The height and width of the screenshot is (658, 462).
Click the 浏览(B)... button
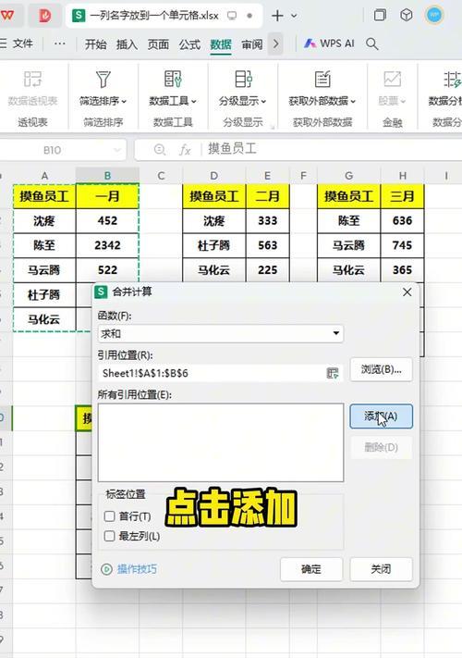tap(382, 369)
